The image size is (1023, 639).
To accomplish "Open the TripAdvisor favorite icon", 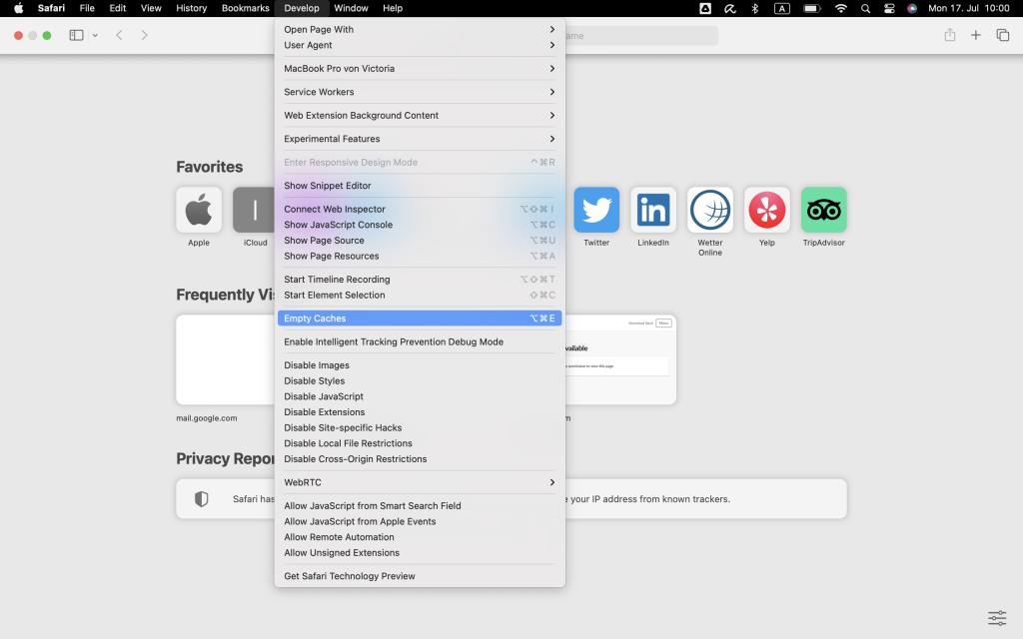I will pyautogui.click(x=823, y=210).
